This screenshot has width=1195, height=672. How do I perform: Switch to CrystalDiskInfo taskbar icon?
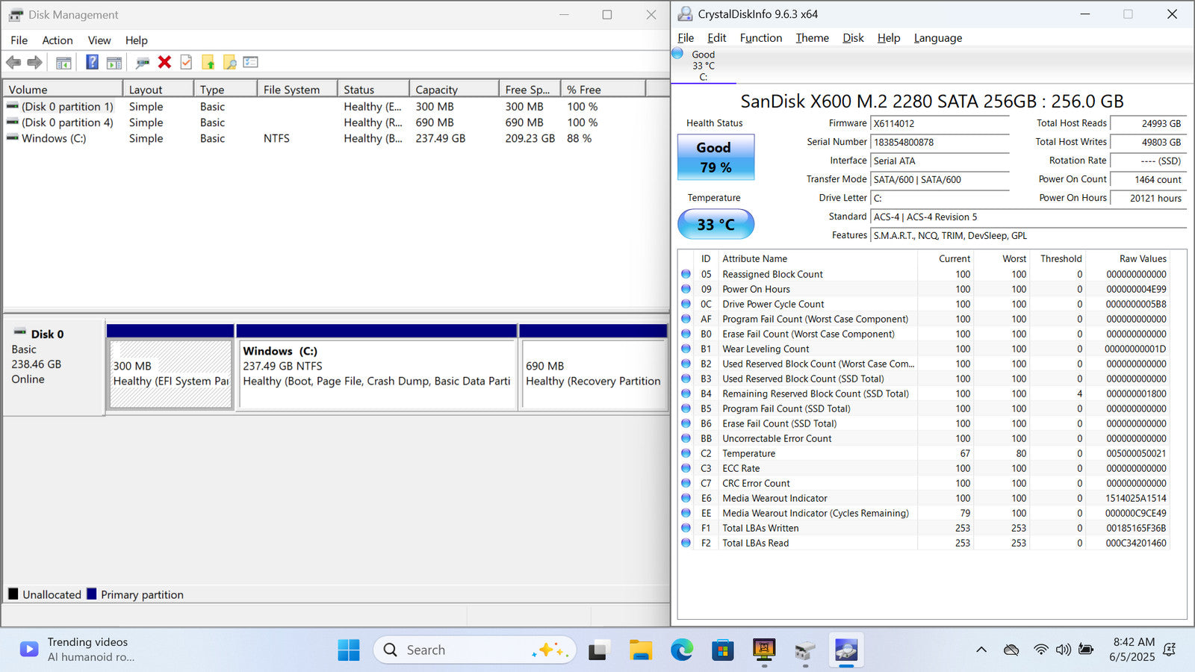845,650
